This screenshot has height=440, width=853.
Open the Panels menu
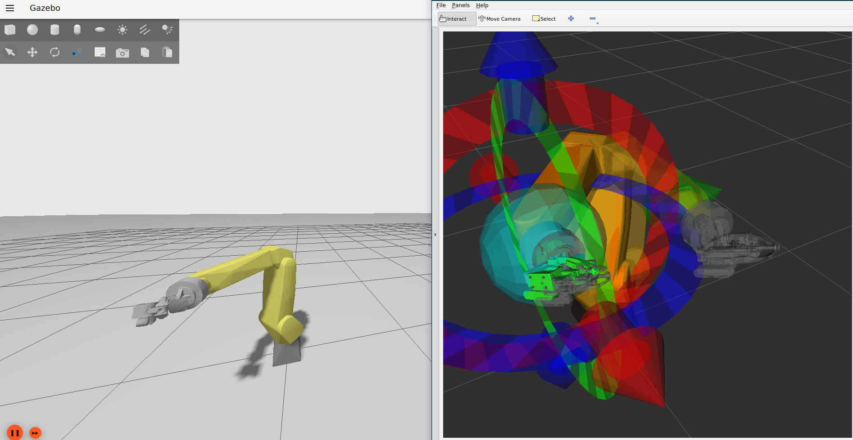coord(460,5)
